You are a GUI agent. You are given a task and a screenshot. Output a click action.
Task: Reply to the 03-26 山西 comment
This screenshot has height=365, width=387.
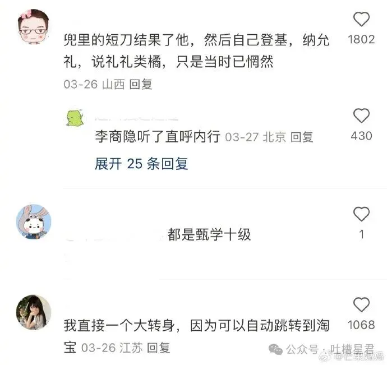[141, 84]
